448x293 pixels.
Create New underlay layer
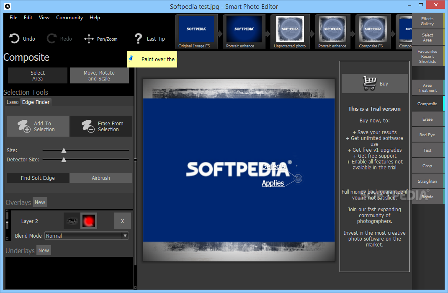tap(44, 250)
